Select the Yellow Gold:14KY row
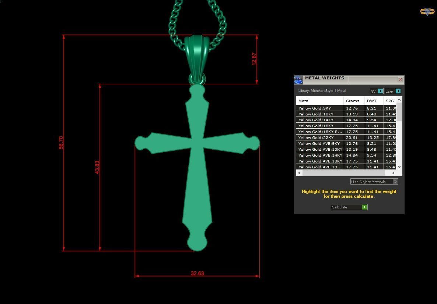 pos(346,120)
